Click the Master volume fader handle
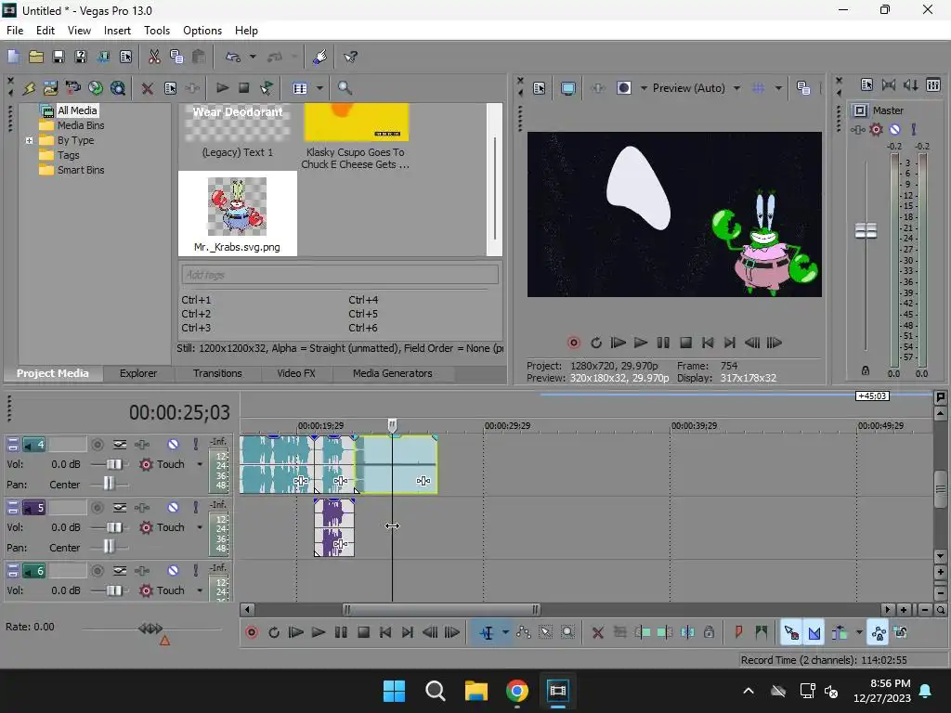This screenshot has height=713, width=951. [866, 230]
